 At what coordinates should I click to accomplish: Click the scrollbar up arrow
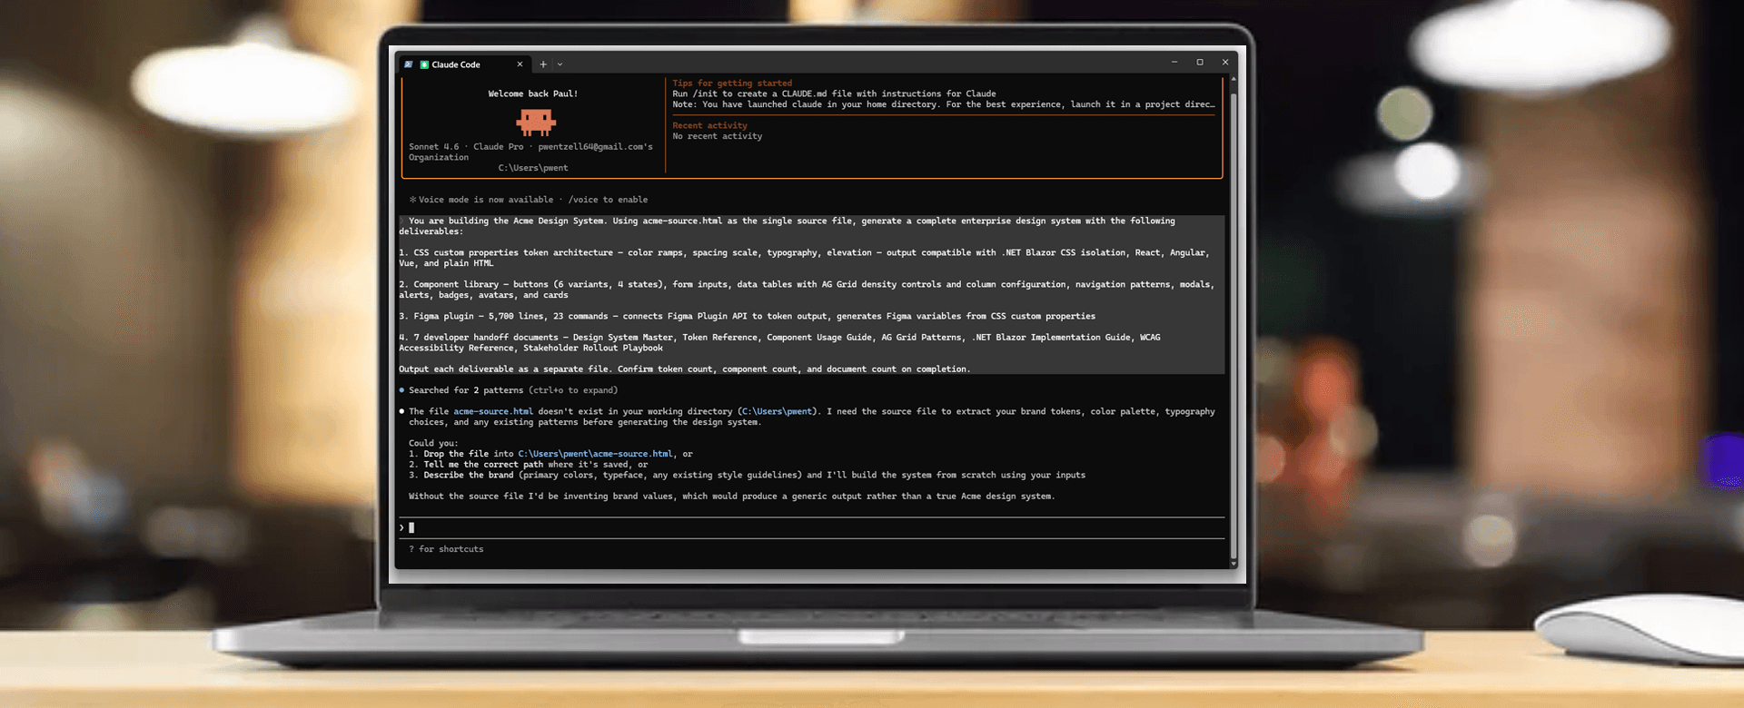[1233, 79]
